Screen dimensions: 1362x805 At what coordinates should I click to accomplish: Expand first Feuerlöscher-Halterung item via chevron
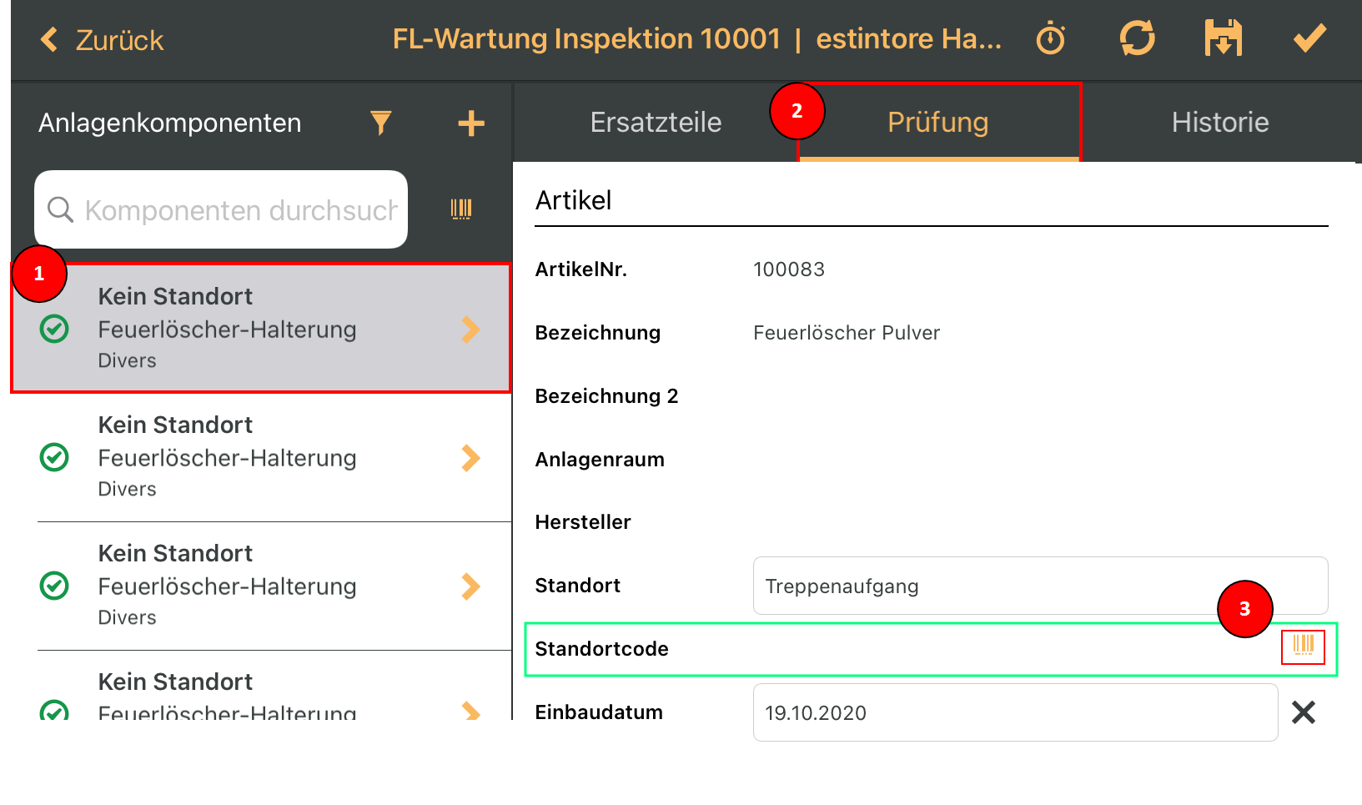(x=470, y=330)
